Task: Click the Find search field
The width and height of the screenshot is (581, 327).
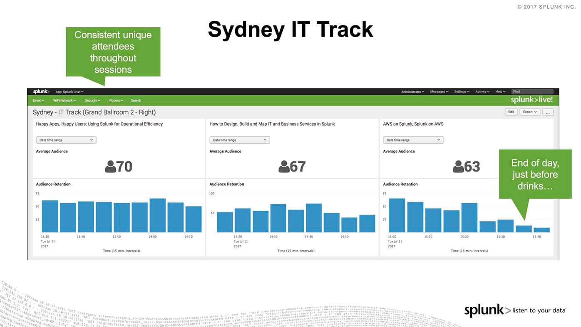Action: (532, 92)
